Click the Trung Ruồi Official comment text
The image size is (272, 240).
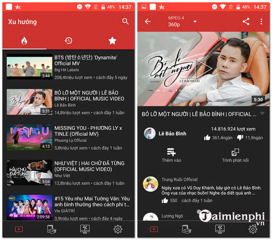click(x=211, y=191)
